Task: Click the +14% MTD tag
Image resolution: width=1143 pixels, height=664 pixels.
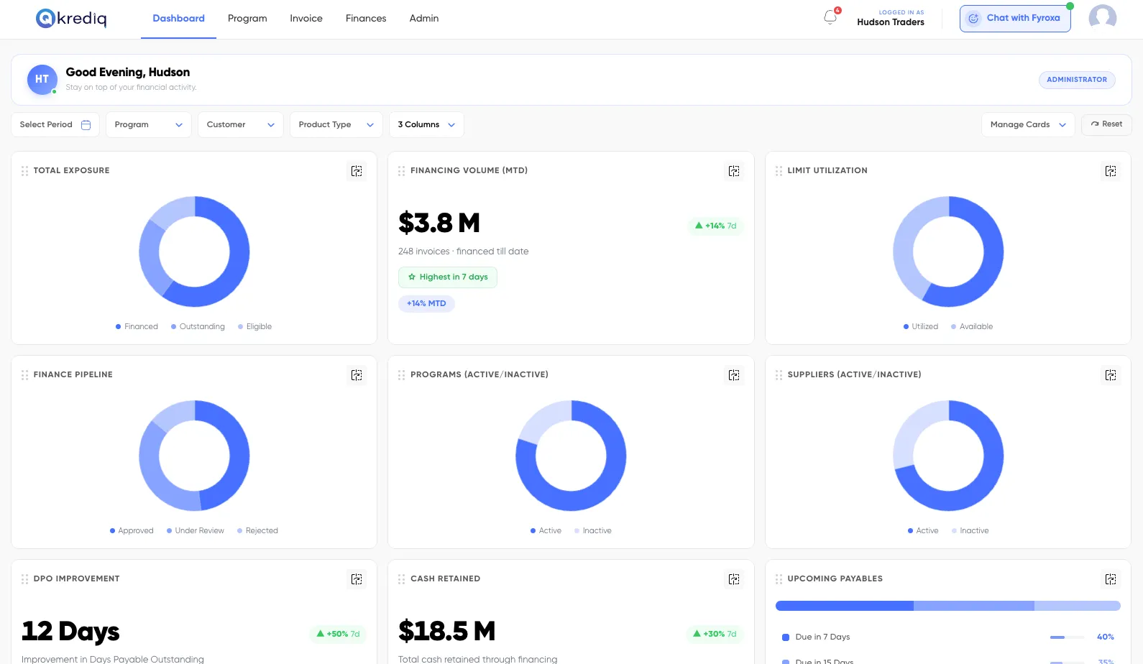Action: click(426, 303)
